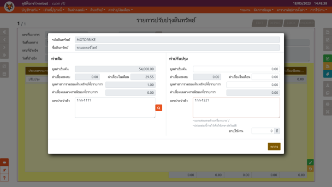Viewport: 332px width, 187px height.
Task: Click the edit document icon in right sidebar
Action: [x=327, y=40]
